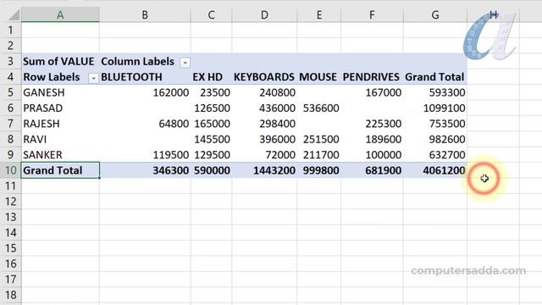
Task: Select column D header
Action: point(264,15)
